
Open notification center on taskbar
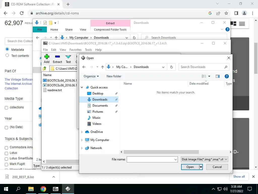click(x=250, y=189)
